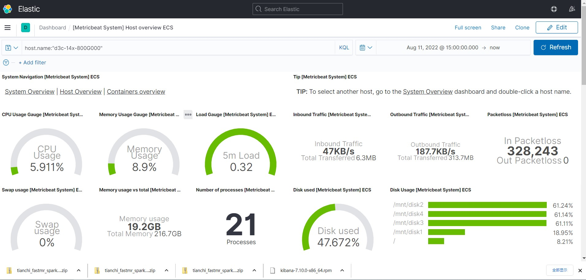Open the help menu lifebuoy icon

(554, 9)
